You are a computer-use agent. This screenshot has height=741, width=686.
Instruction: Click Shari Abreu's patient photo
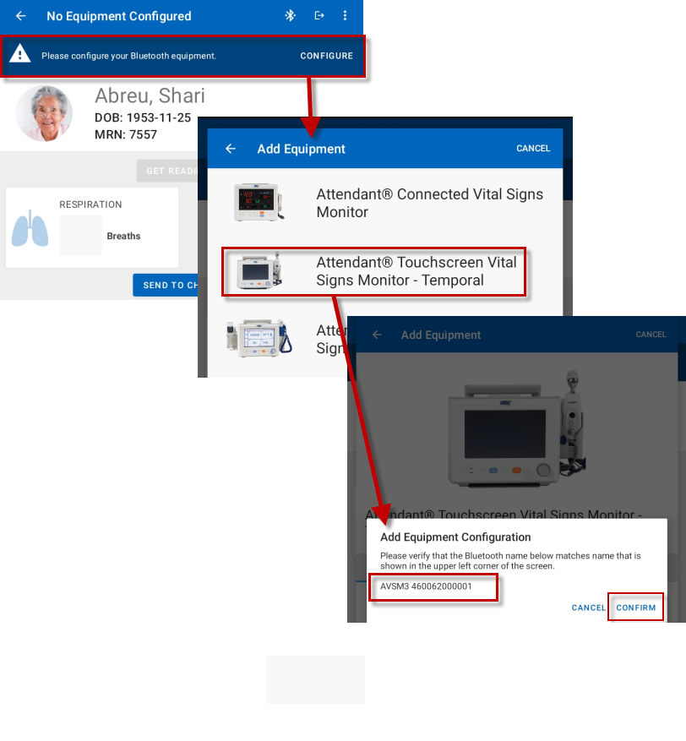point(44,114)
